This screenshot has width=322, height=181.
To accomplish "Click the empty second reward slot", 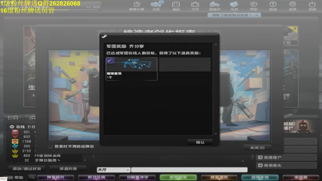I will pos(185,65).
